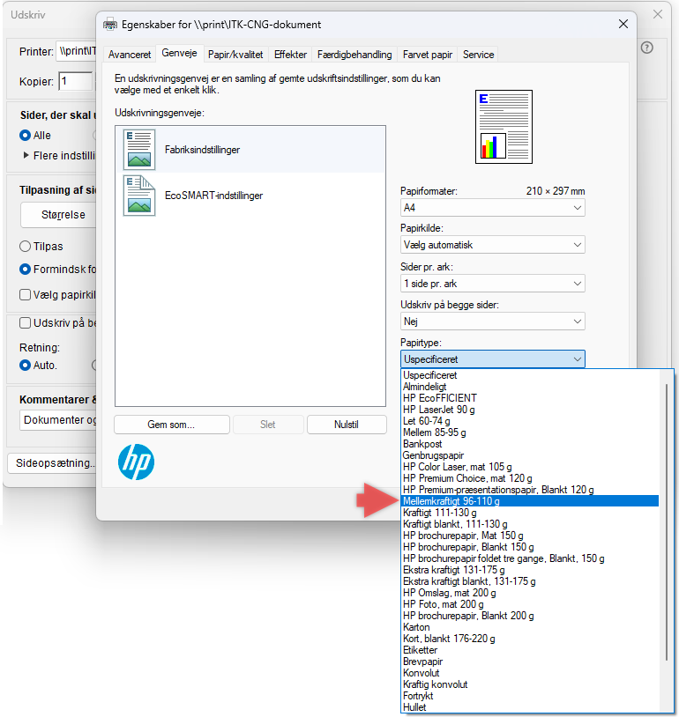Click Størrelse button in Udskriv window
This screenshot has width=679, height=717.
click(x=58, y=214)
